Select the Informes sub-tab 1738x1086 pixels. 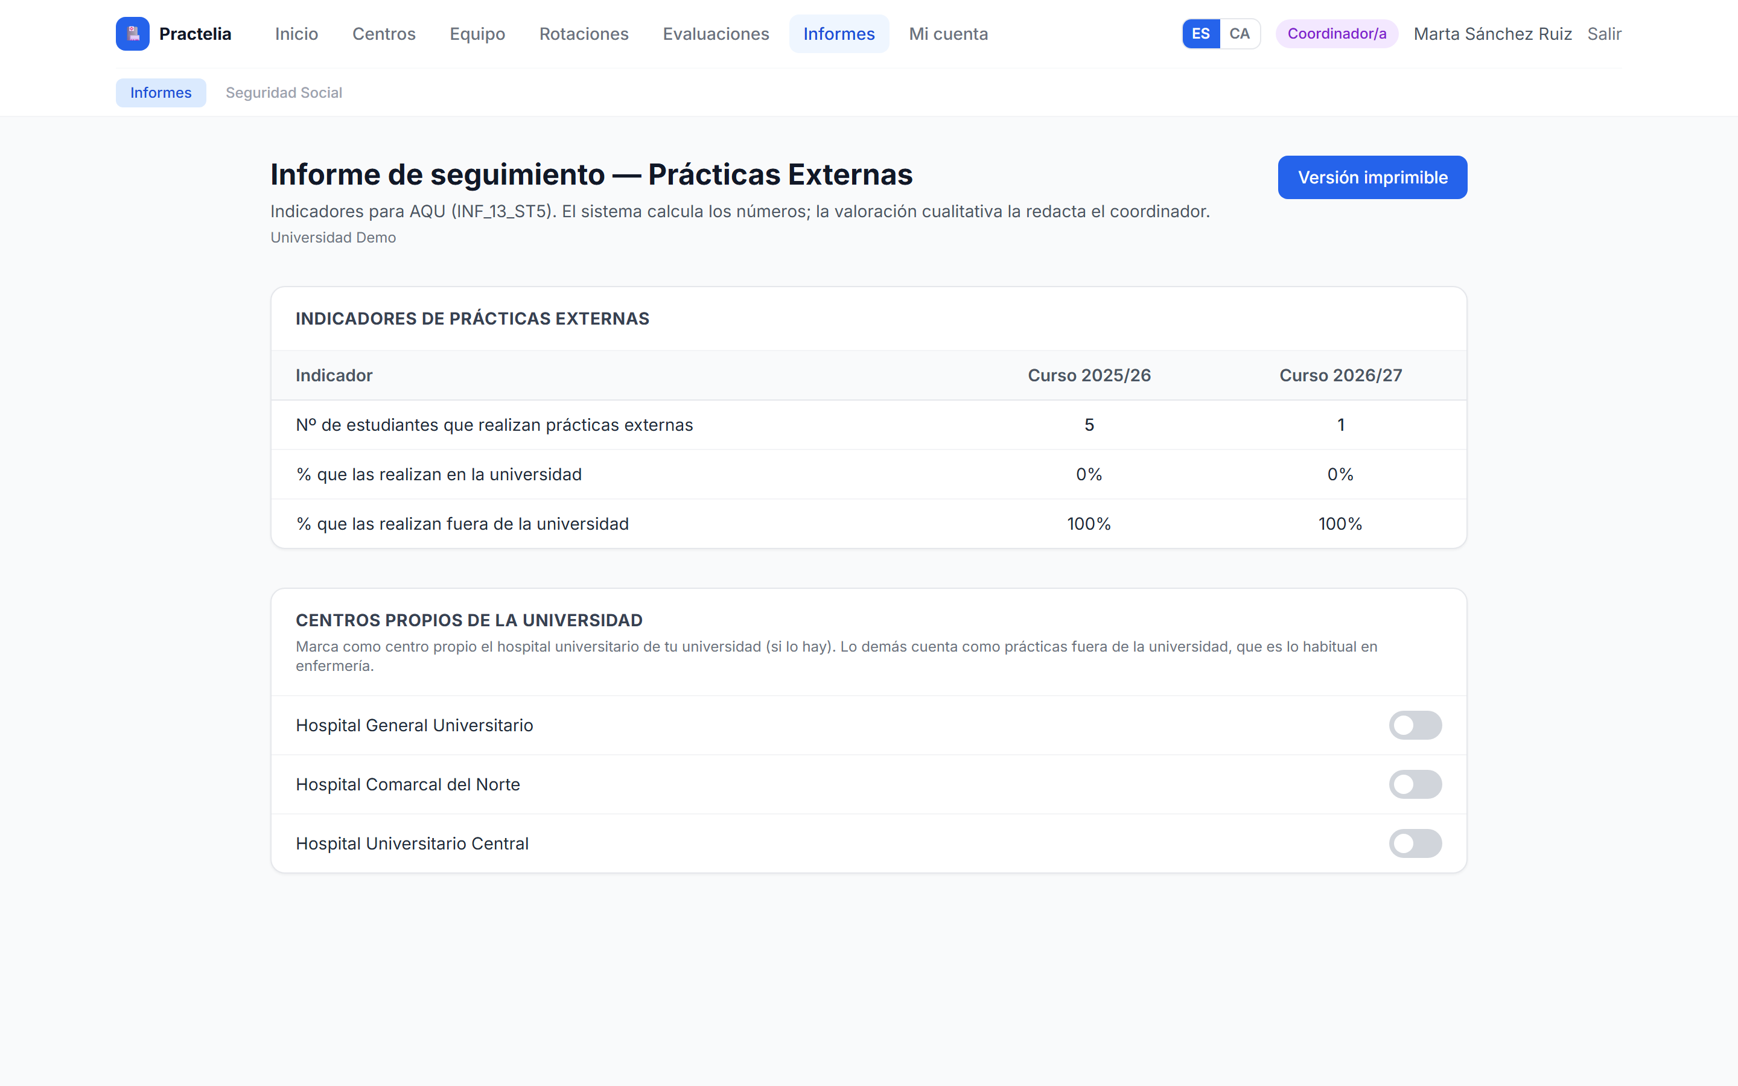pyautogui.click(x=161, y=93)
